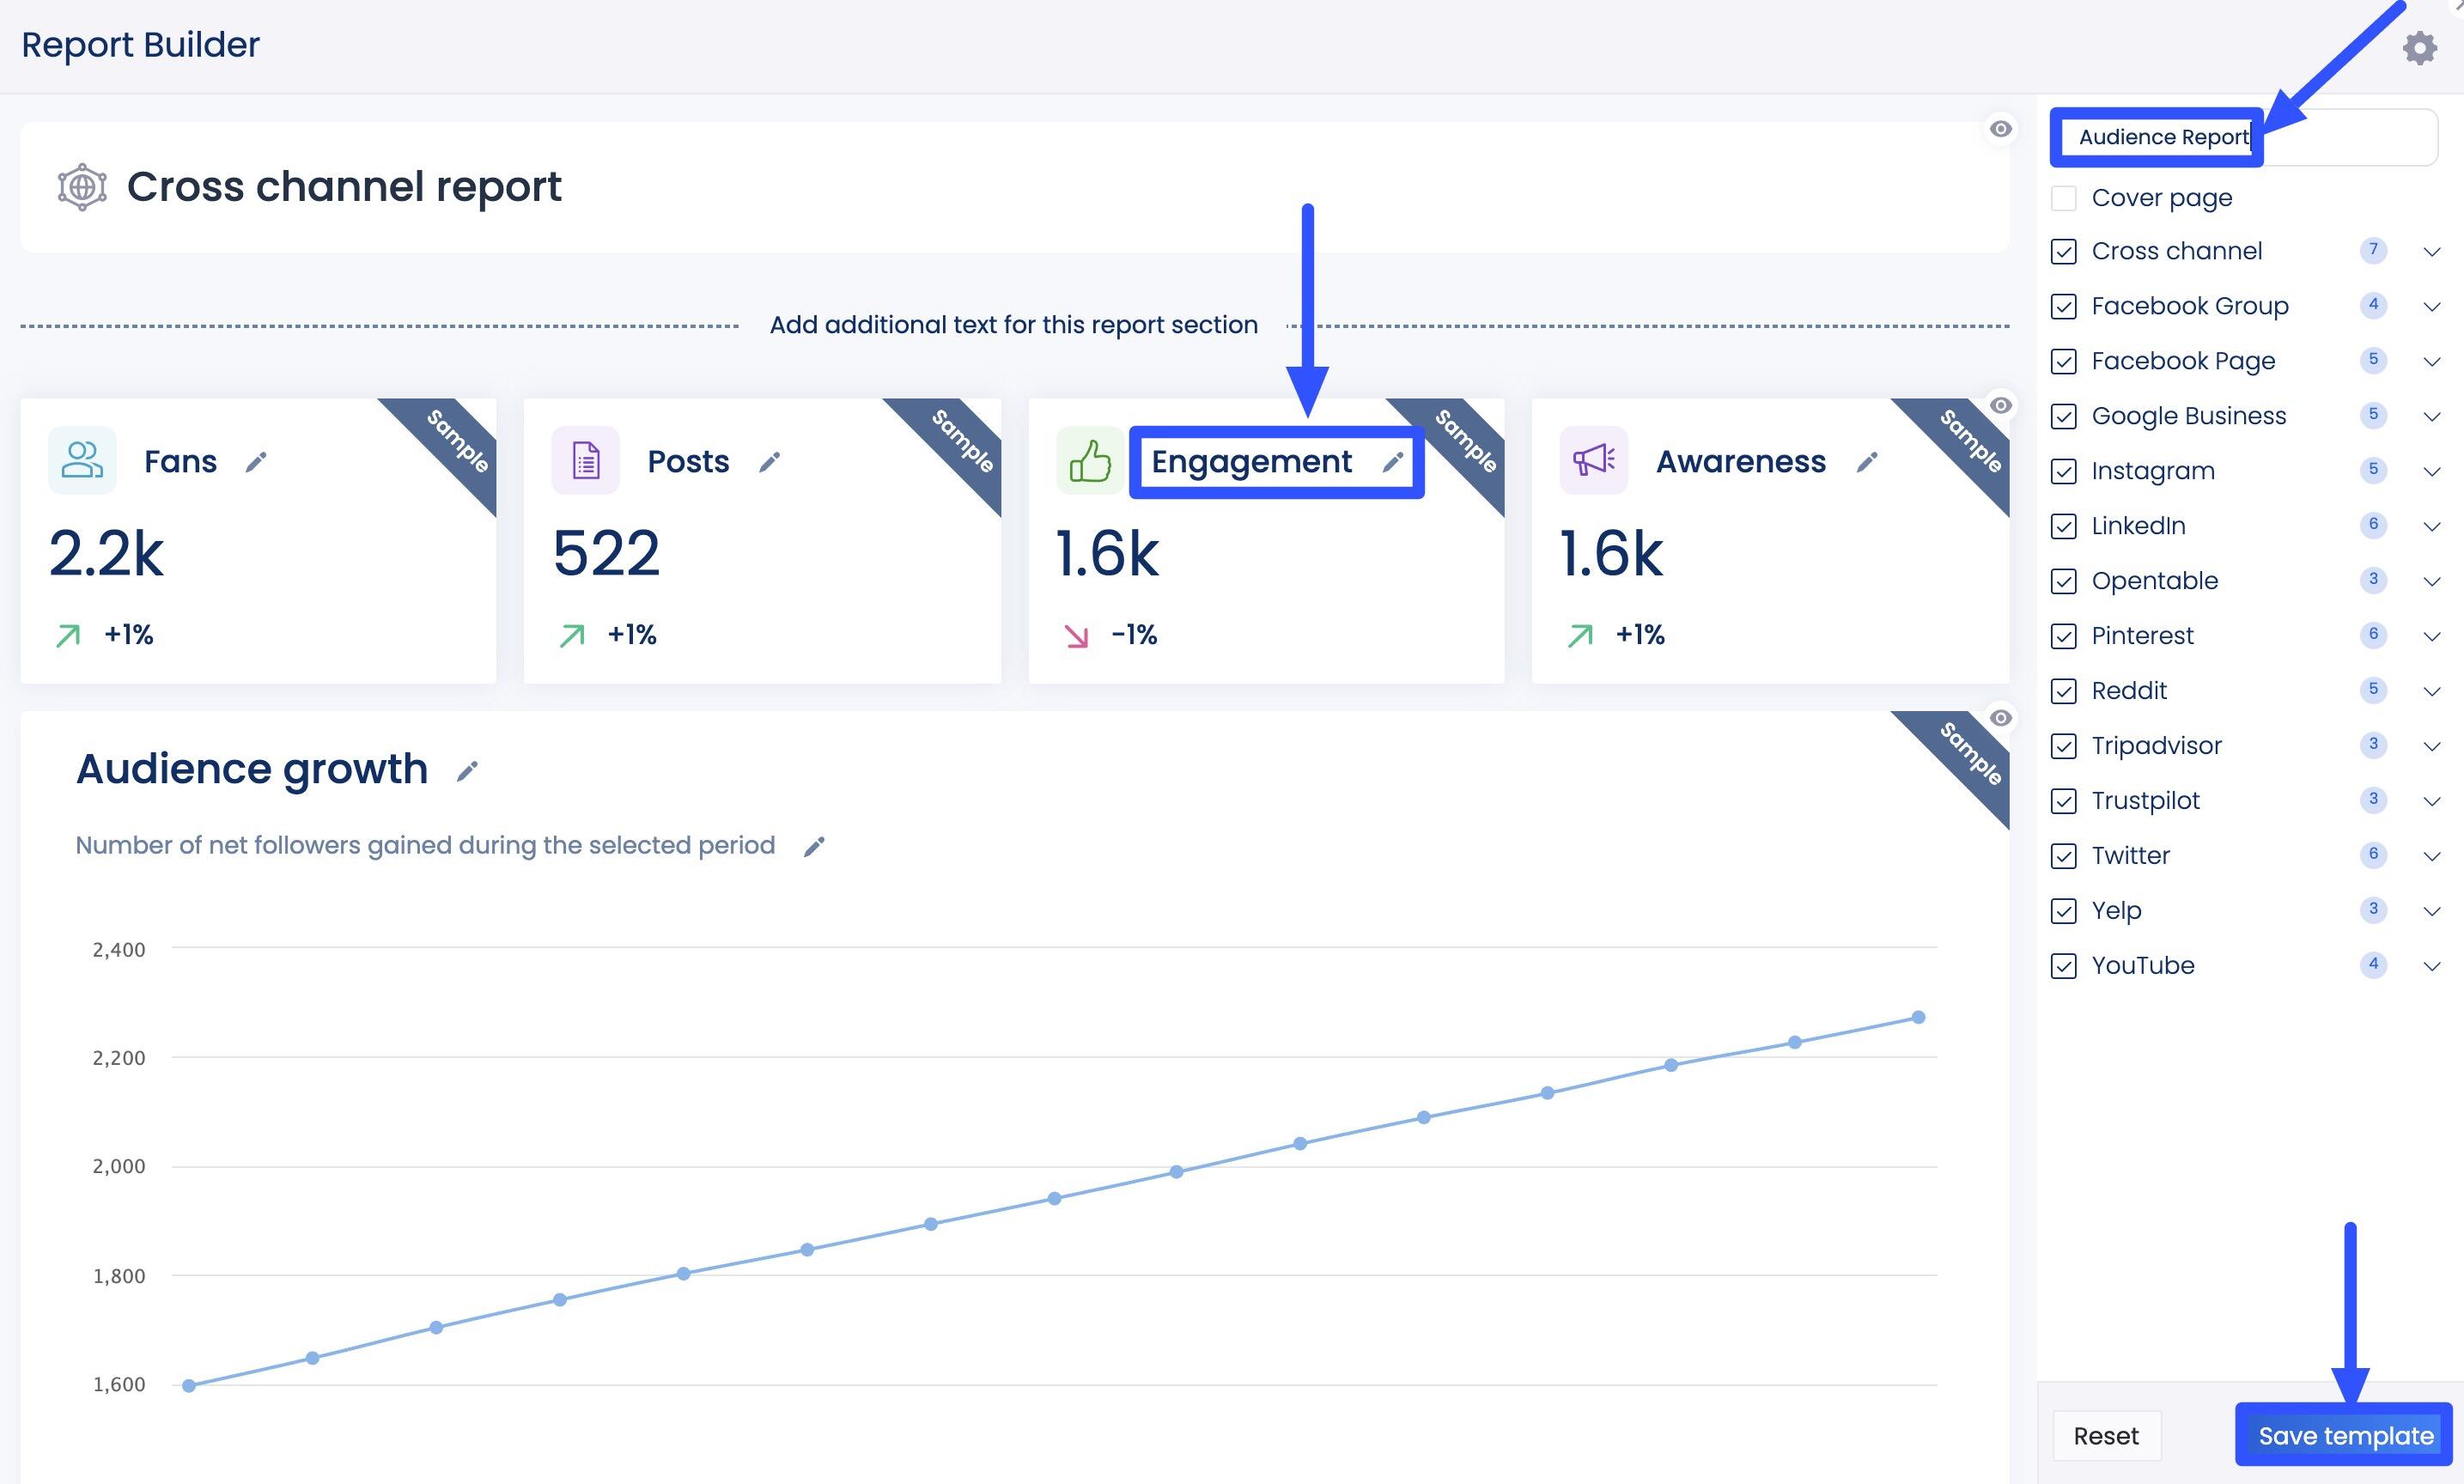Uncheck the YouTube section

[2064, 965]
